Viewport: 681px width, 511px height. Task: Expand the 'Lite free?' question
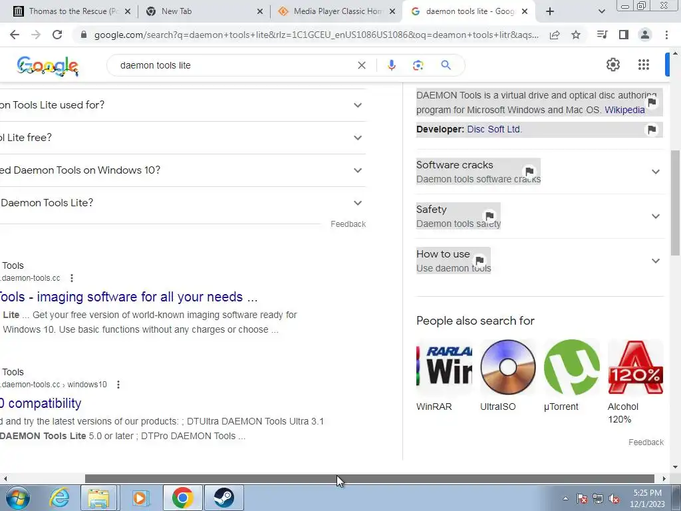[357, 138]
